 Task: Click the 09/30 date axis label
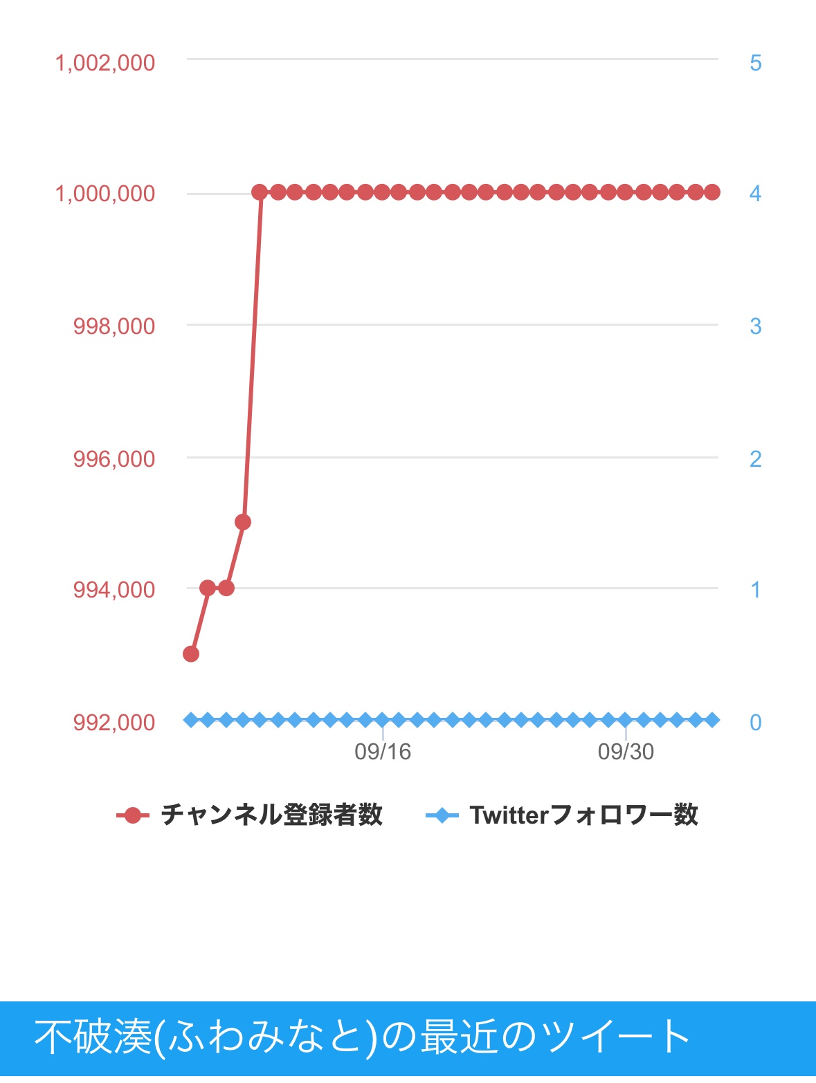pos(626,752)
